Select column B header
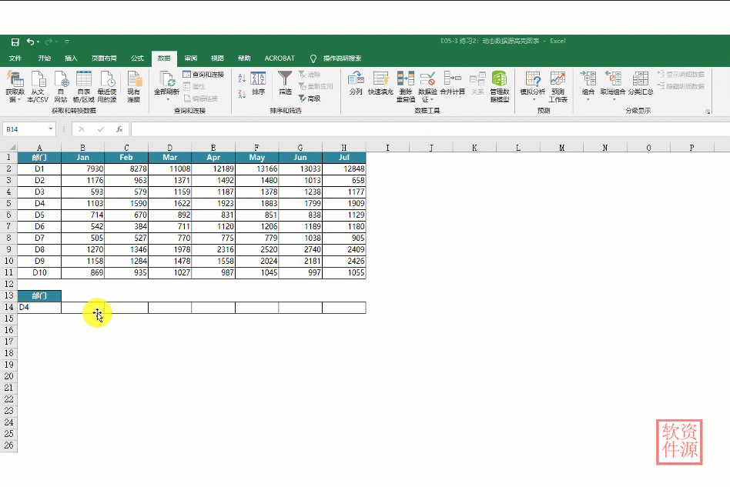 pos(83,148)
